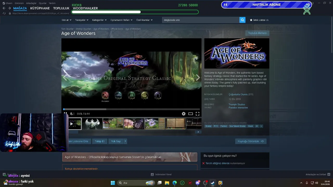The image size is (333, 187).
Task: Click Strateji Oyunları breadcrumb link
Action: 84,29
